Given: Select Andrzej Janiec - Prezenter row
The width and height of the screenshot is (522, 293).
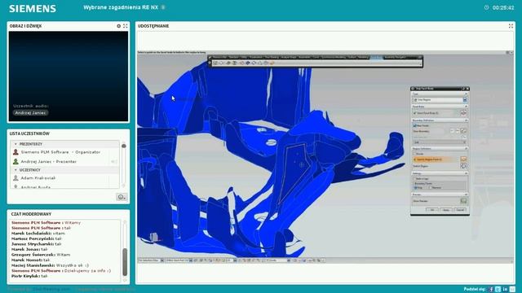Looking at the screenshot, I should point(65,161).
